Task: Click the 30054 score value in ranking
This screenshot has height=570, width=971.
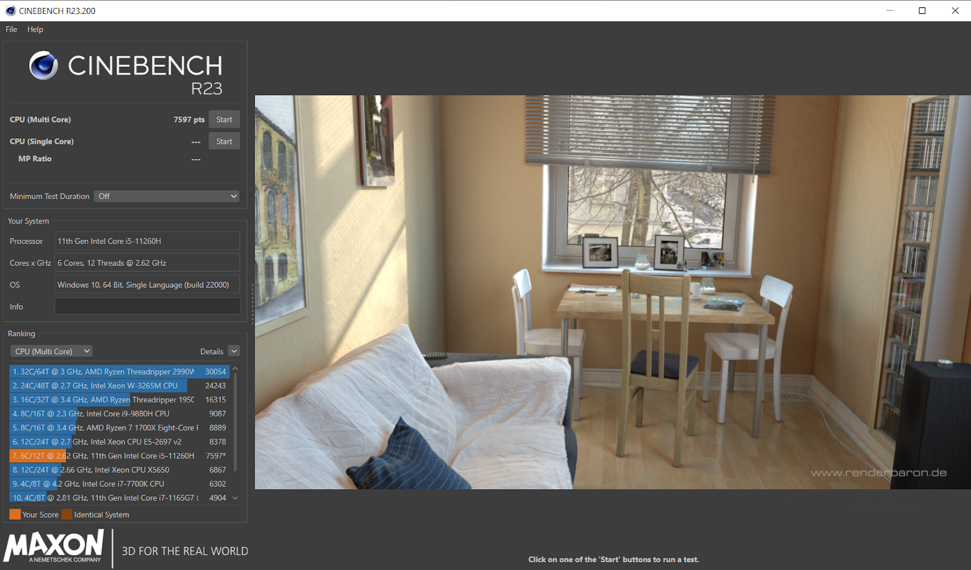Action: [215, 372]
